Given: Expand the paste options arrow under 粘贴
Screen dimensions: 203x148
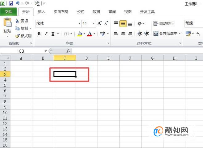Looking at the screenshot, I should click(7, 36).
